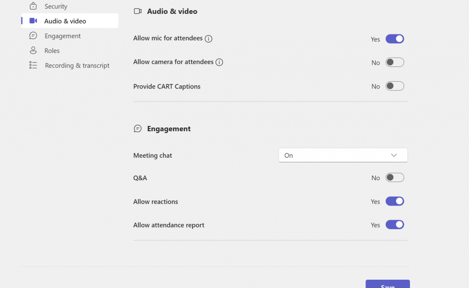Click info icon next to Allow mic for attendees
Image resolution: width=469 pixels, height=288 pixels.
tap(208, 39)
